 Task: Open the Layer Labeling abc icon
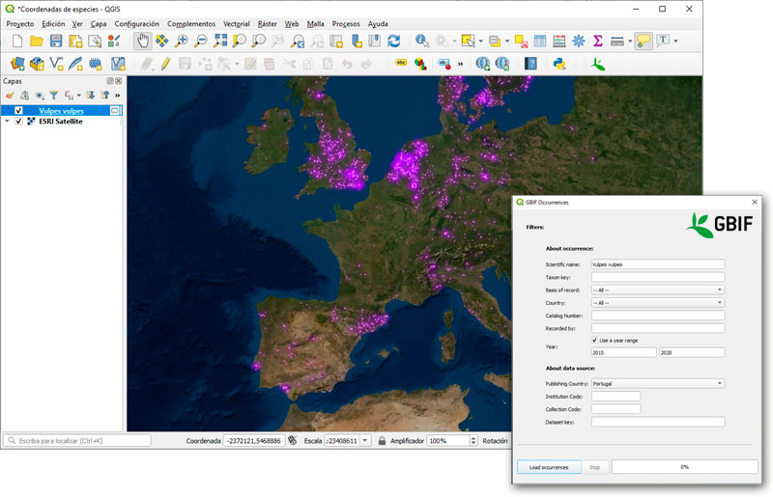(401, 63)
